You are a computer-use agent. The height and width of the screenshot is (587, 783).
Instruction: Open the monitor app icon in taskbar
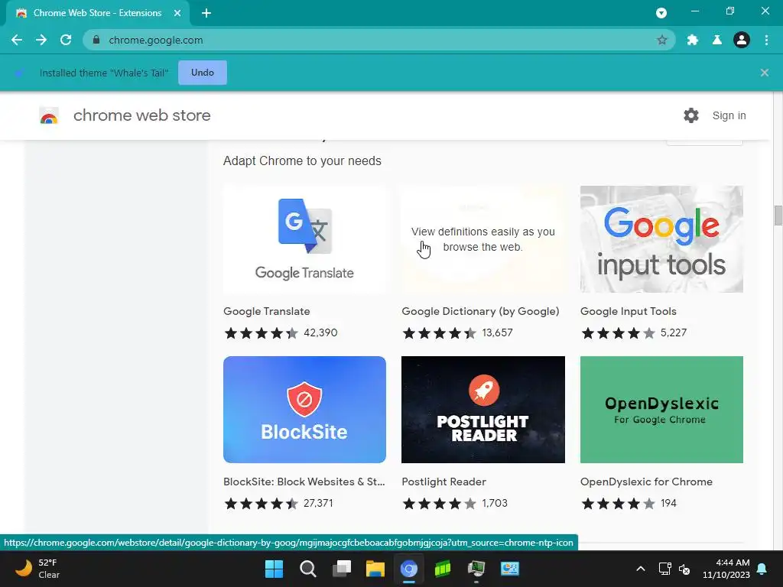click(476, 569)
